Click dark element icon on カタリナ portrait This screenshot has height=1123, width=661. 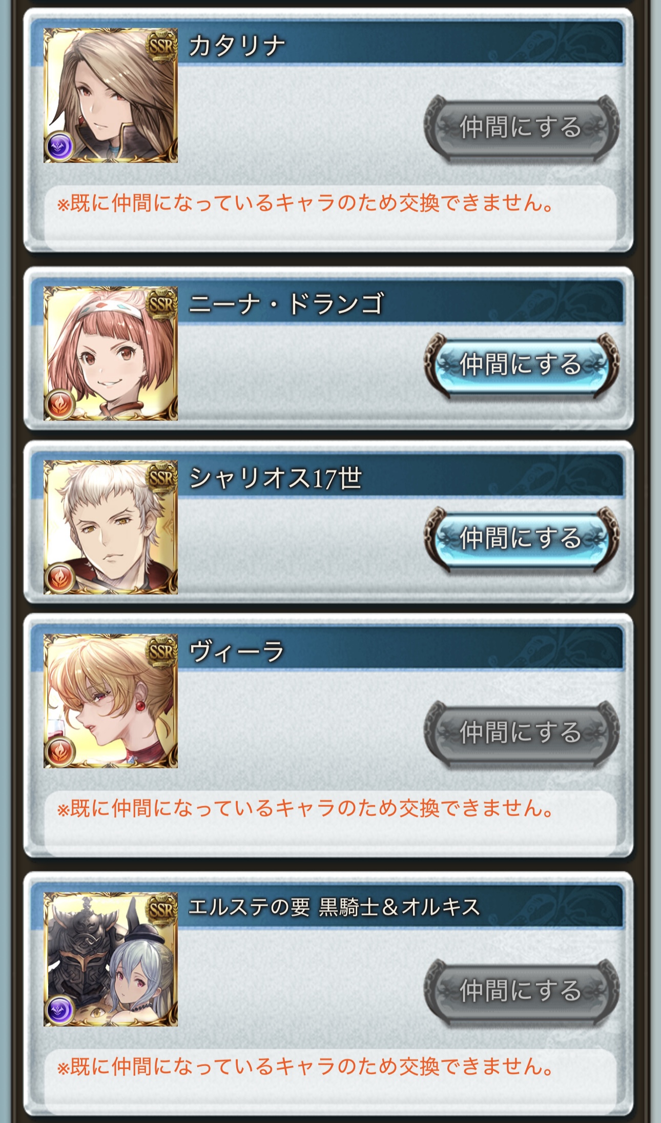[x=60, y=146]
